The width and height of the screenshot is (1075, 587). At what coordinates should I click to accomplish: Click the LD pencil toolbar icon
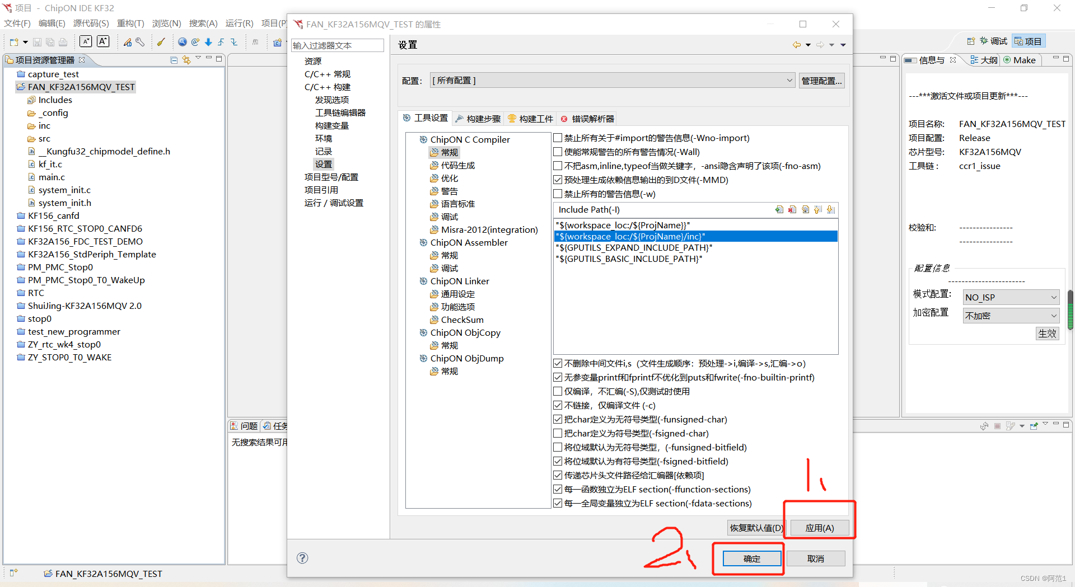pyautogui.click(x=128, y=42)
